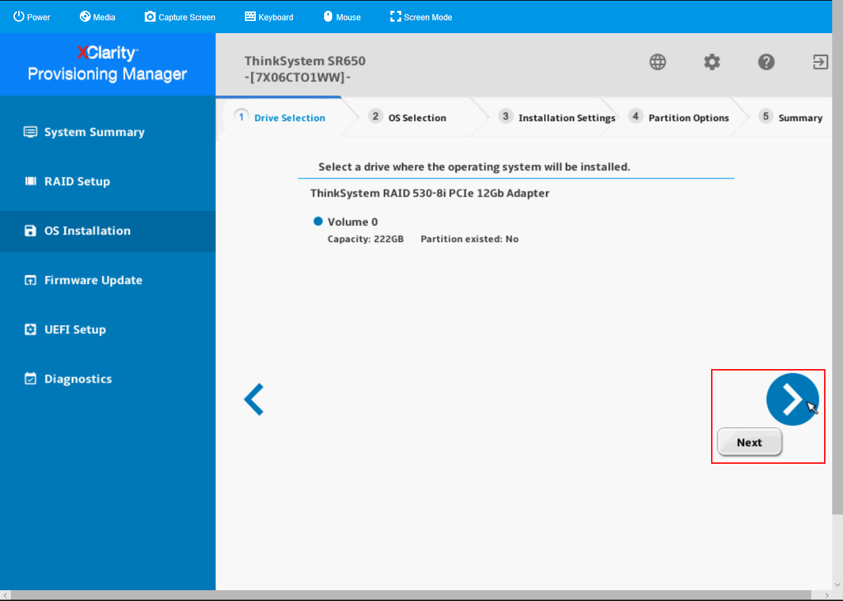Select the Volume 0 radio button

pyautogui.click(x=319, y=221)
